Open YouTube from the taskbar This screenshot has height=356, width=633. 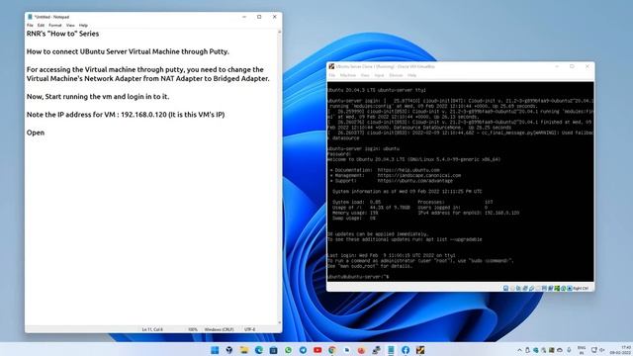pyautogui.click(x=317, y=350)
